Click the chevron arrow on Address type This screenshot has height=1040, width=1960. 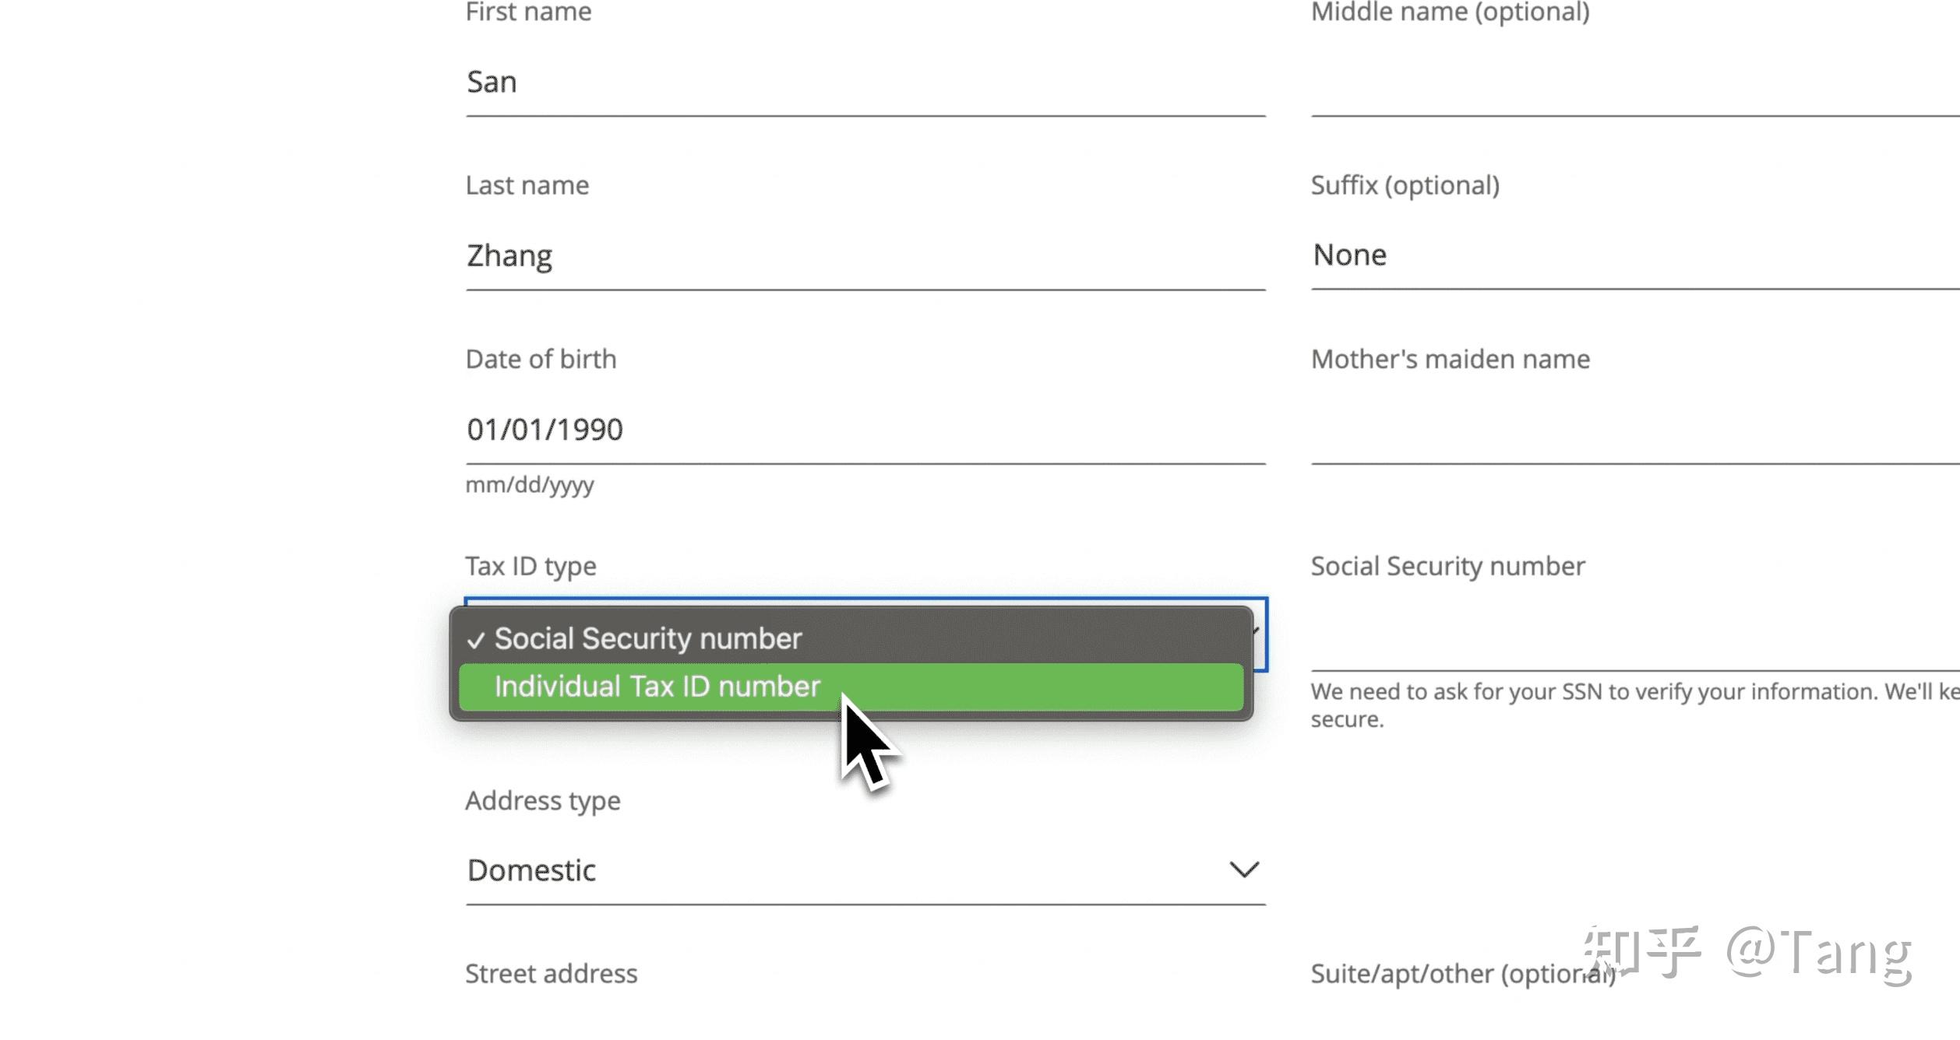point(1244,870)
